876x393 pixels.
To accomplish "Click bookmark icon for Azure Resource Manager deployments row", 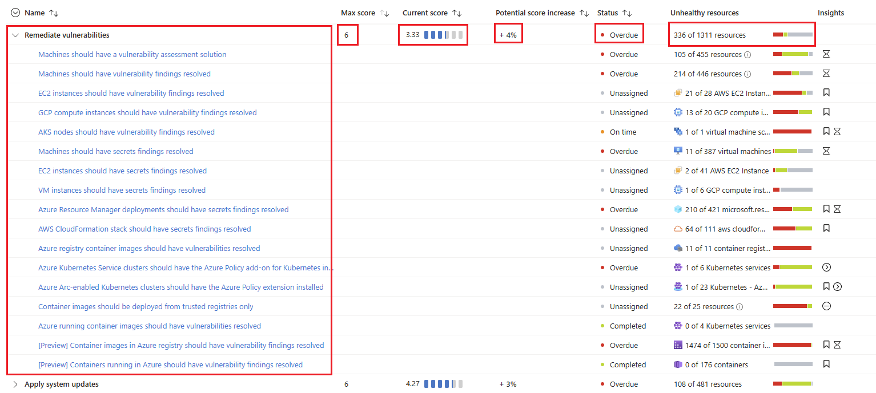I will (826, 209).
